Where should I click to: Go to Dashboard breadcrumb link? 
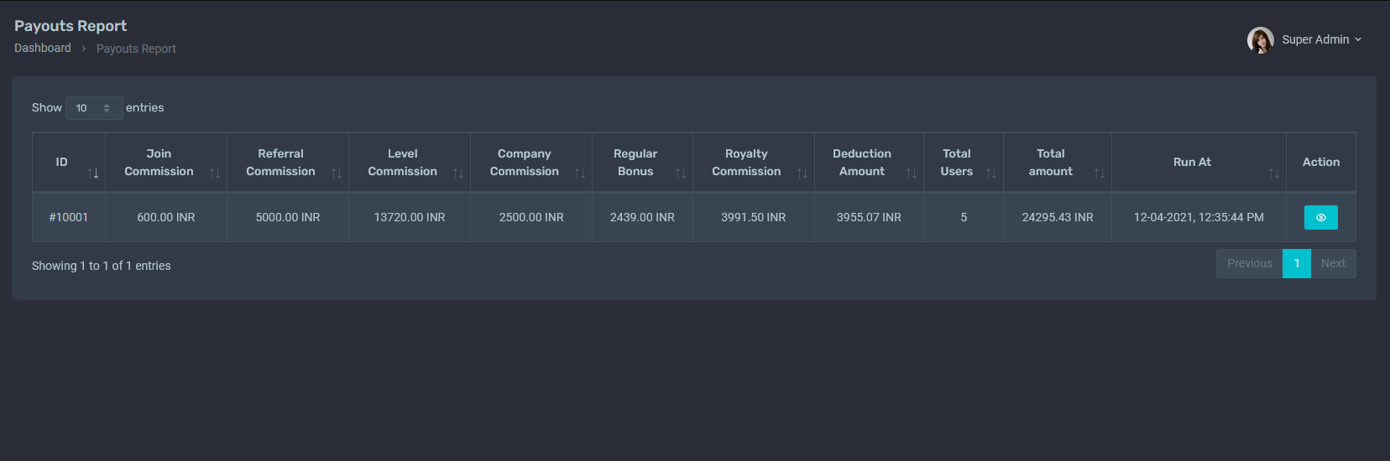coord(43,48)
